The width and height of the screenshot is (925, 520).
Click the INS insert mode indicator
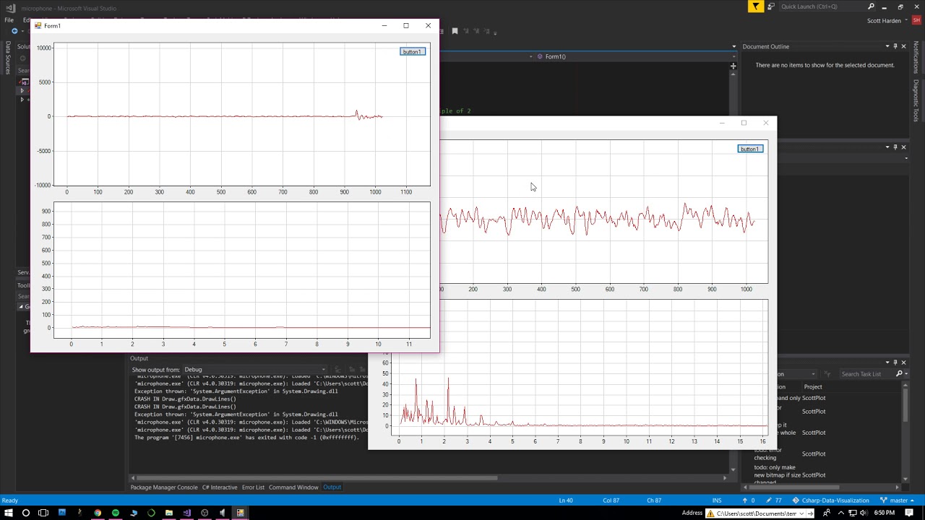click(717, 500)
